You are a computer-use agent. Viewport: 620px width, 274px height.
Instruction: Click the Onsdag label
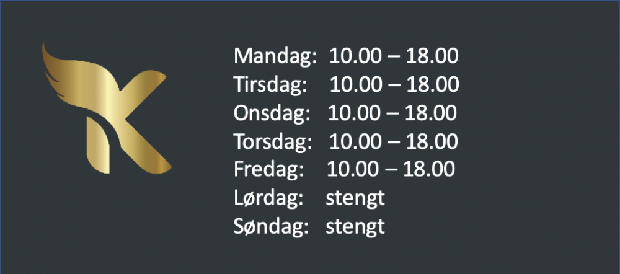[x=272, y=113]
